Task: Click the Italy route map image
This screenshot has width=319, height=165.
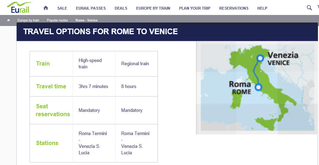Action: (x=257, y=88)
